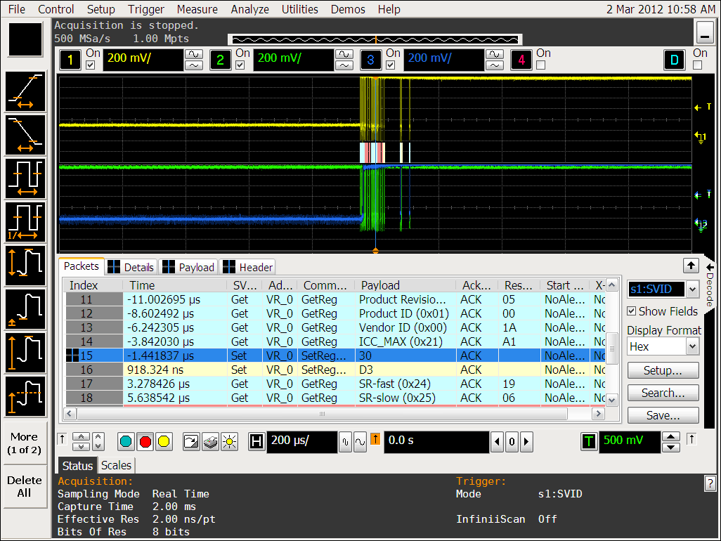
Task: Select the rise time measurement icon
Action: [x=25, y=91]
